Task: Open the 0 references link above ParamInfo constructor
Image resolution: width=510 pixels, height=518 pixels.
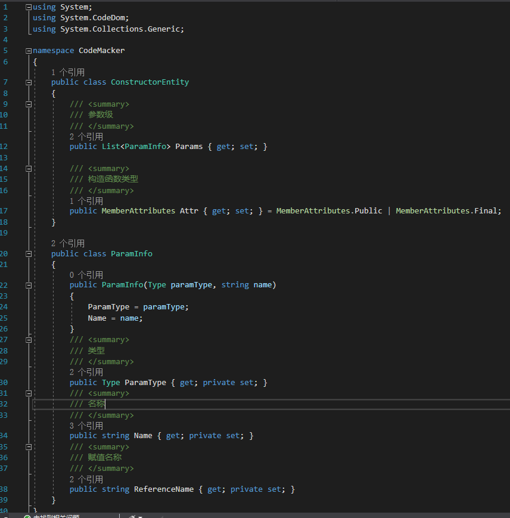Action: click(86, 275)
